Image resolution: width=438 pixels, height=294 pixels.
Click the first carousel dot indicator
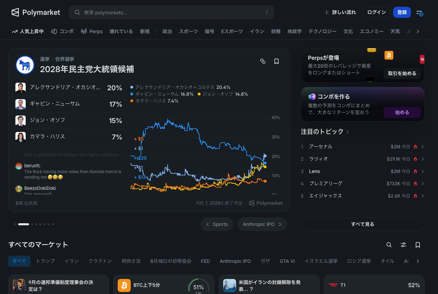pyautogui.click(x=15, y=224)
